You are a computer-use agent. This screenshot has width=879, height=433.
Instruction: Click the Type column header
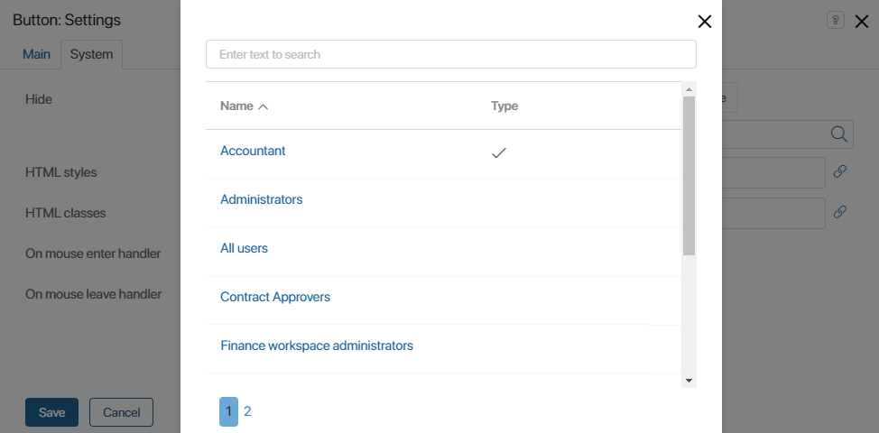click(x=504, y=106)
